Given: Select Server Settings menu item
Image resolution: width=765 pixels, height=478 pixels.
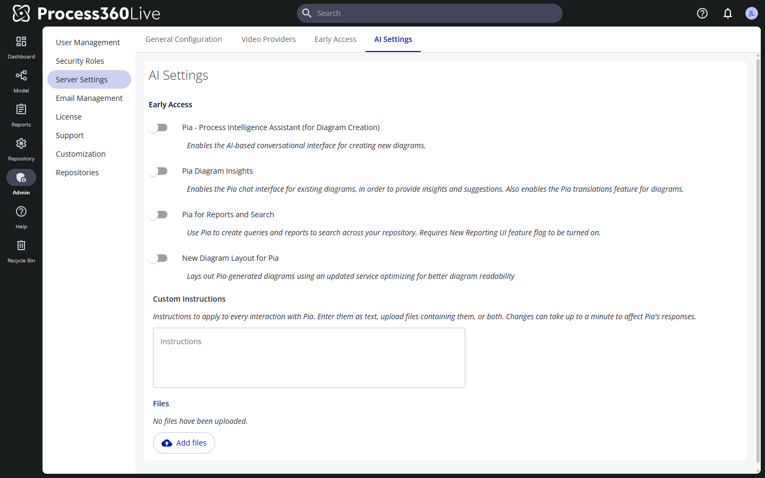Looking at the screenshot, I should click(x=89, y=80).
